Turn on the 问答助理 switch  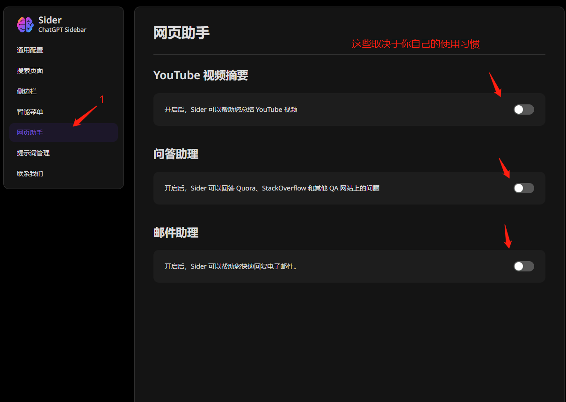523,188
